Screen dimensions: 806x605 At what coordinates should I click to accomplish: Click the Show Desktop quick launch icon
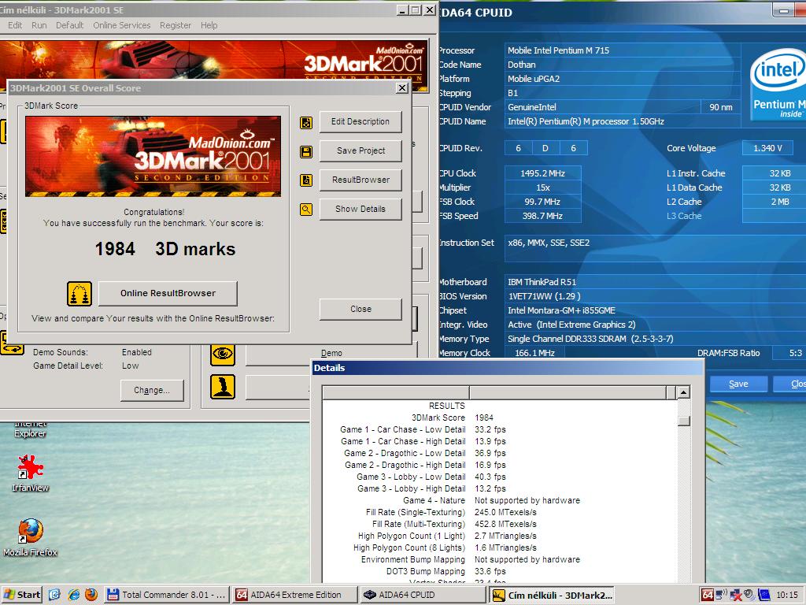click(x=54, y=595)
